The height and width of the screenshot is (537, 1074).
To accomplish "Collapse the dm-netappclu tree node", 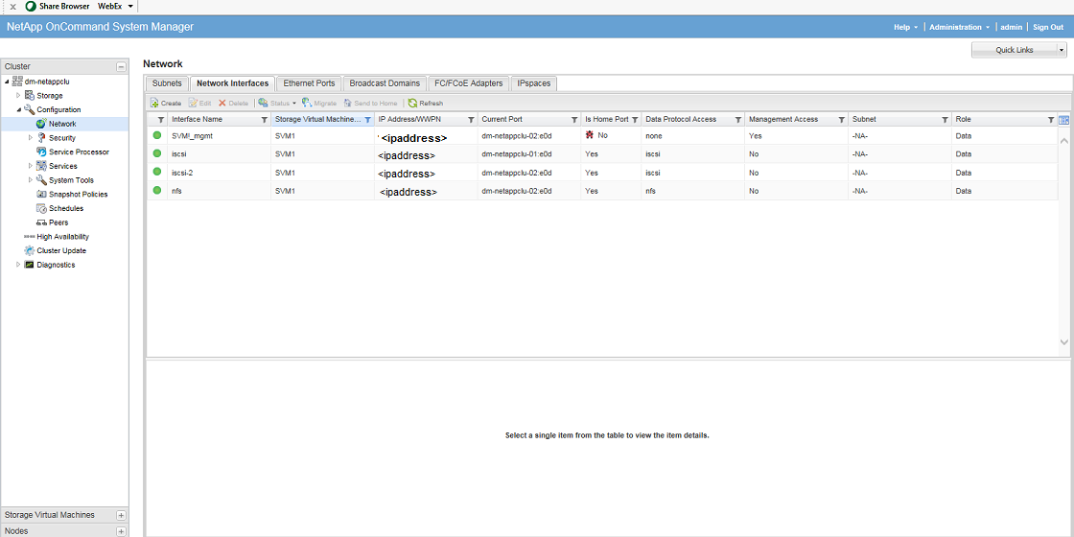I will pyautogui.click(x=7, y=82).
